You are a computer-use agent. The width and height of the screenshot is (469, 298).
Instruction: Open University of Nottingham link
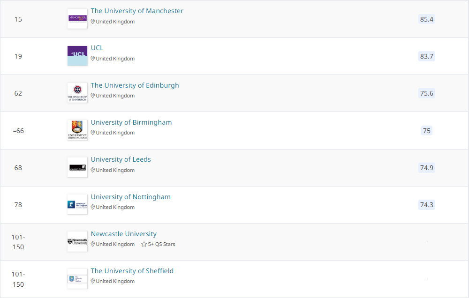pos(131,197)
